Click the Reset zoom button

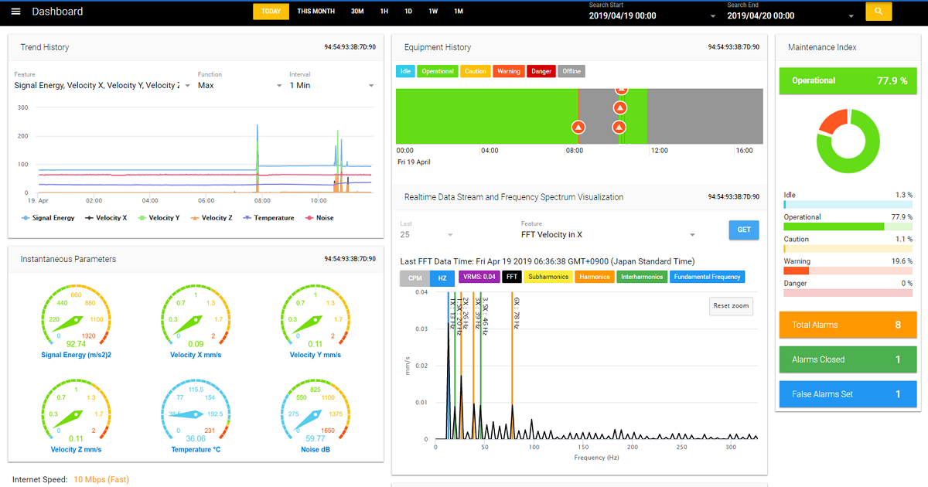click(x=731, y=306)
